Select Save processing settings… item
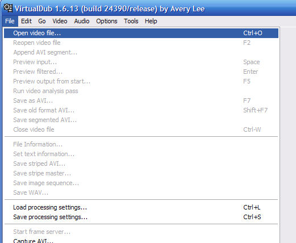This screenshot has height=243, width=296. (141, 217)
